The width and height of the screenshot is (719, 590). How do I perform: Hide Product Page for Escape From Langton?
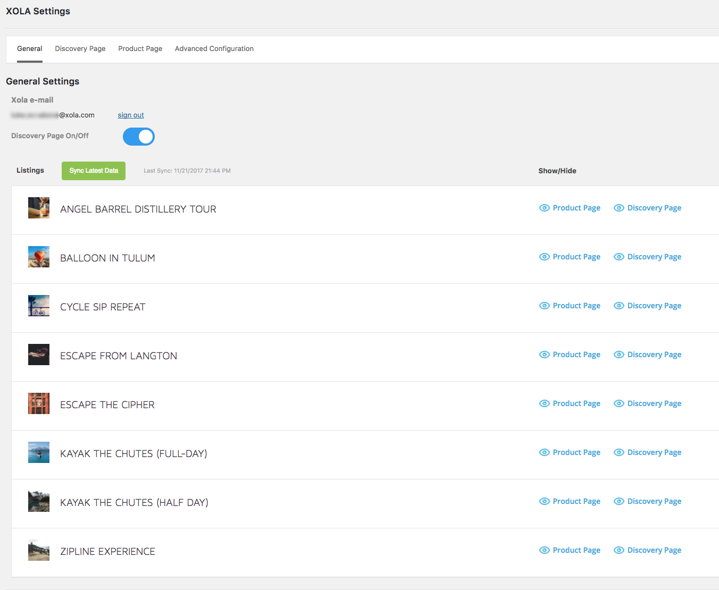pos(570,355)
